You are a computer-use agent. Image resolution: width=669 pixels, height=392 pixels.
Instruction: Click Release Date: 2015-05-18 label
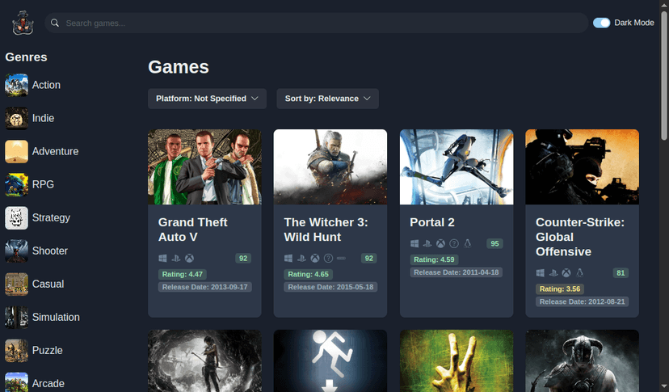(x=330, y=287)
